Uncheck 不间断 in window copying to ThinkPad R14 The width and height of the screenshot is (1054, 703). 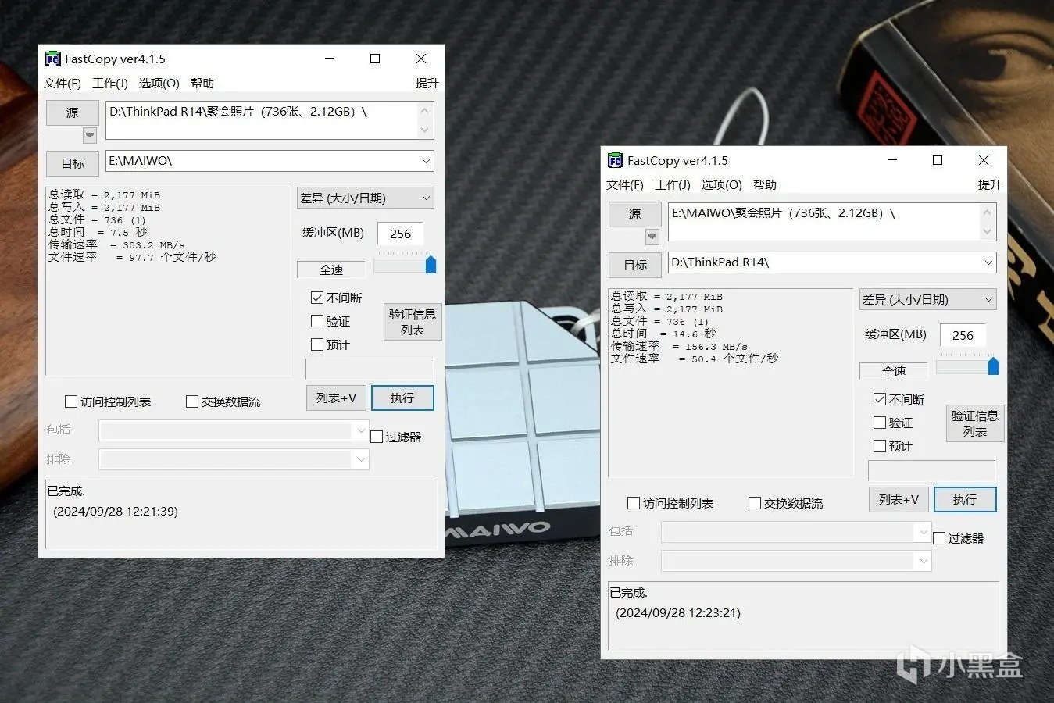tap(880, 399)
